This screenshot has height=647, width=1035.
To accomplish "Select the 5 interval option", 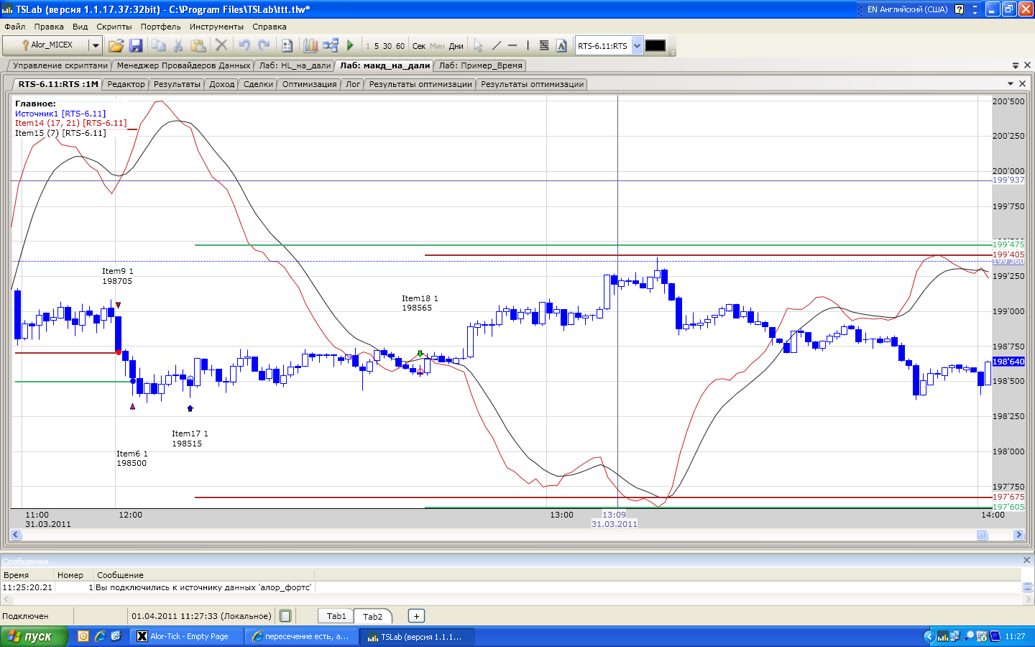I will (377, 46).
